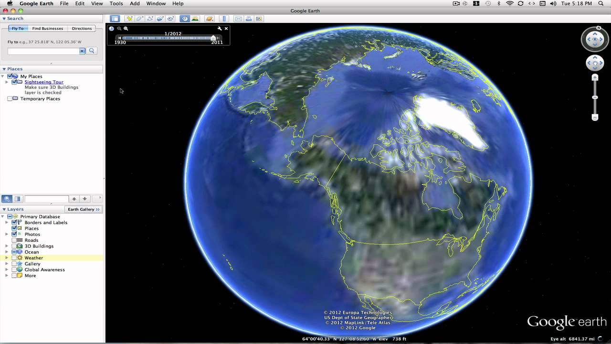611x344 pixels.
Task: Click the Fly to text input field
Action: (43, 51)
